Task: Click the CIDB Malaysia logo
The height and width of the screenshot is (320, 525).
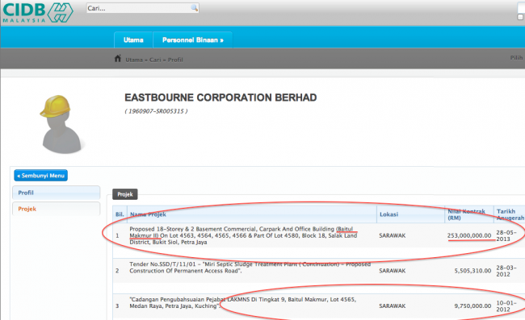Action: 37,12
